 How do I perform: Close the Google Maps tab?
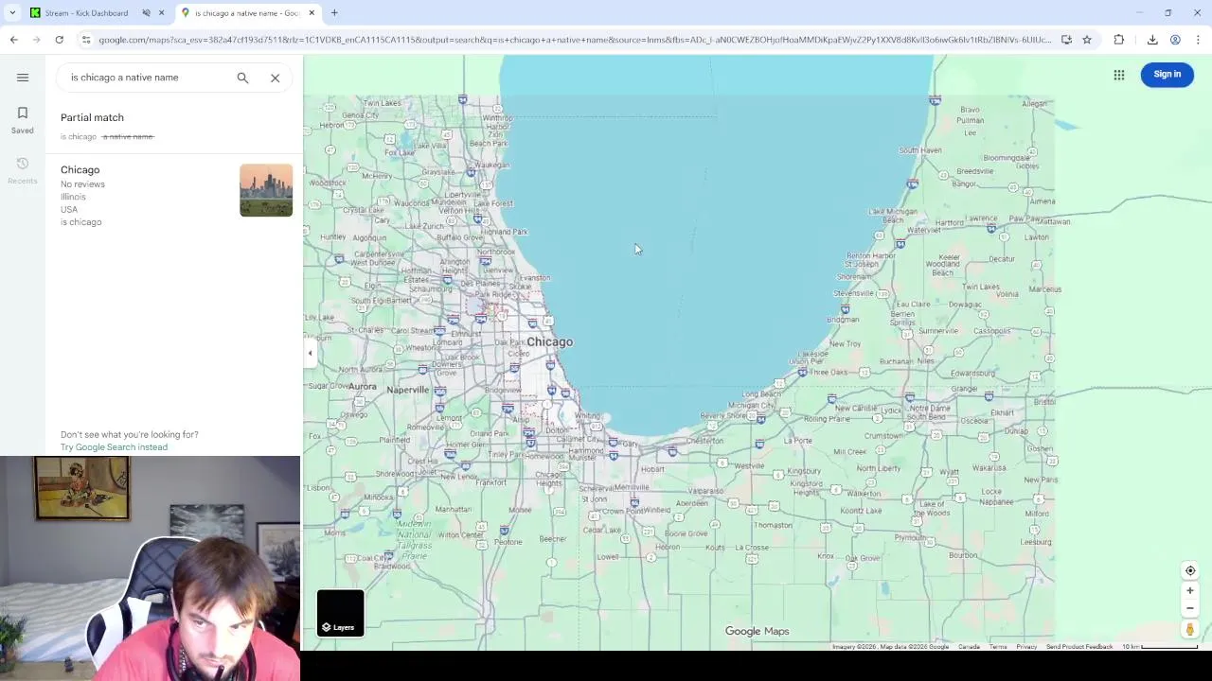pos(312,13)
